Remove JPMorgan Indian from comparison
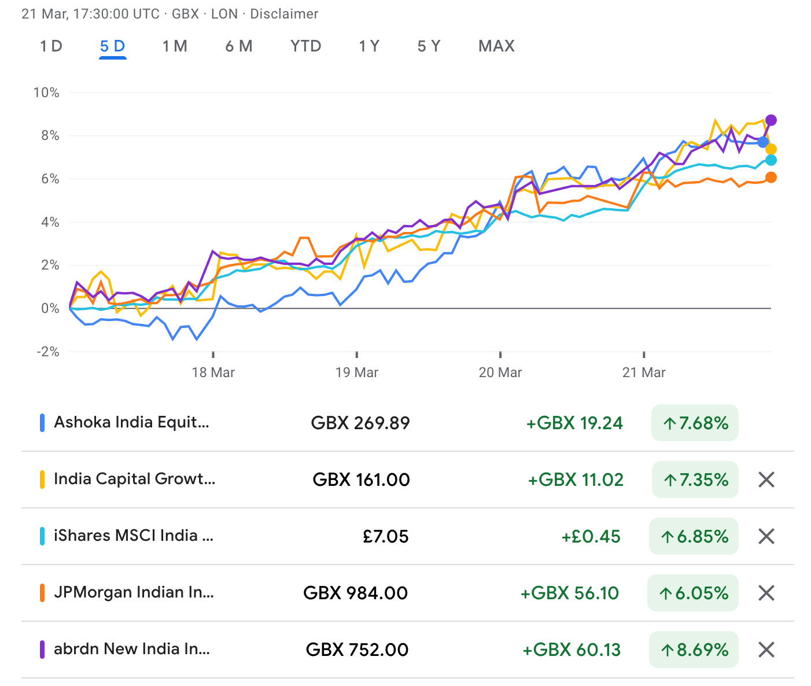The height and width of the screenshot is (686, 811). tap(766, 593)
